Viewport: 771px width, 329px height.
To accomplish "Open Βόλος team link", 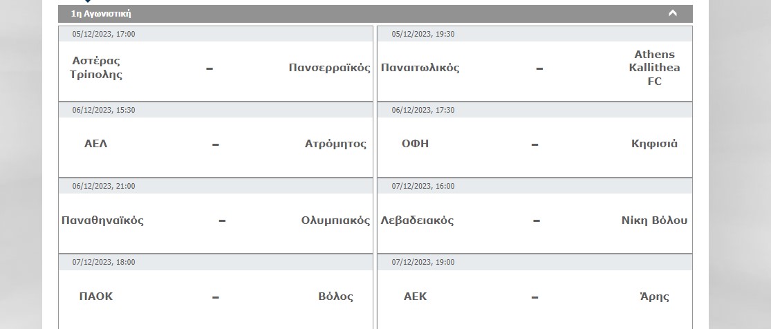I will click(335, 297).
